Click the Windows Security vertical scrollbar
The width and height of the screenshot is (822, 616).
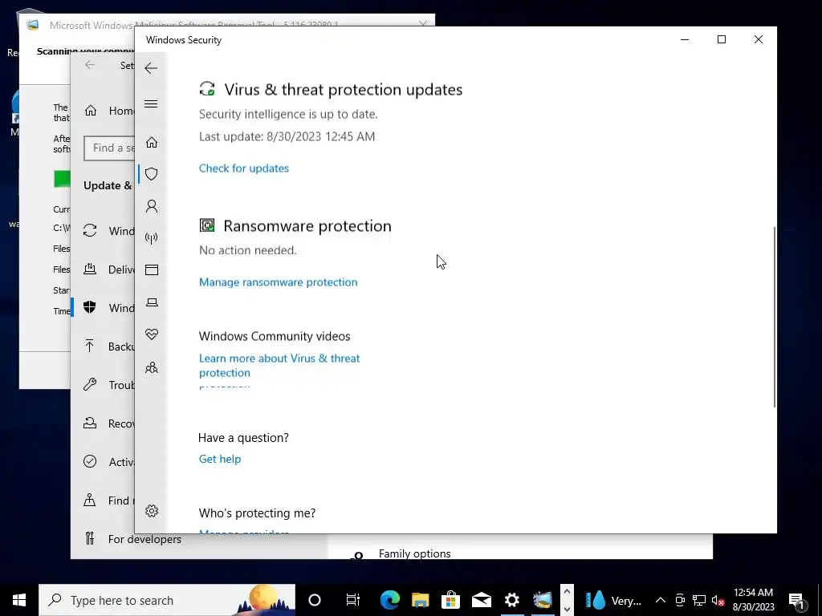tap(775, 316)
